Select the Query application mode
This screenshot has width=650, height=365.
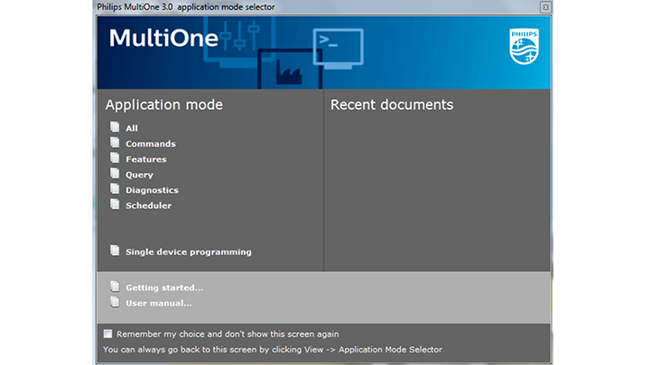coord(139,175)
